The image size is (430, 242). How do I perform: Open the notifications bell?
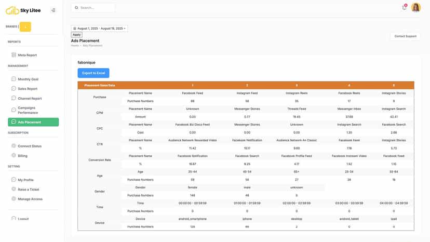404,7
